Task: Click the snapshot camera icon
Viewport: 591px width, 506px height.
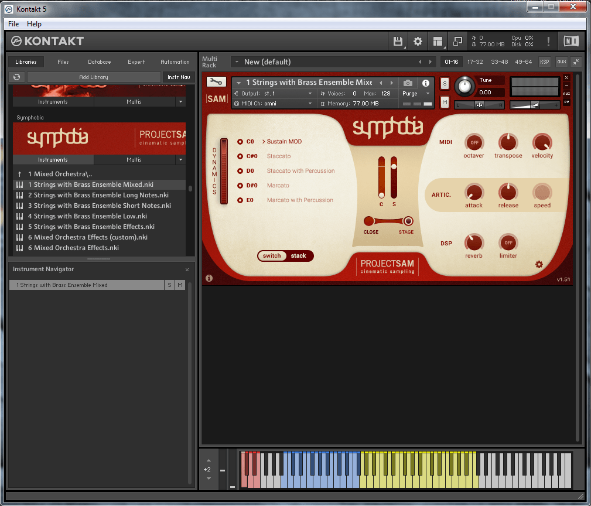Action: [408, 83]
